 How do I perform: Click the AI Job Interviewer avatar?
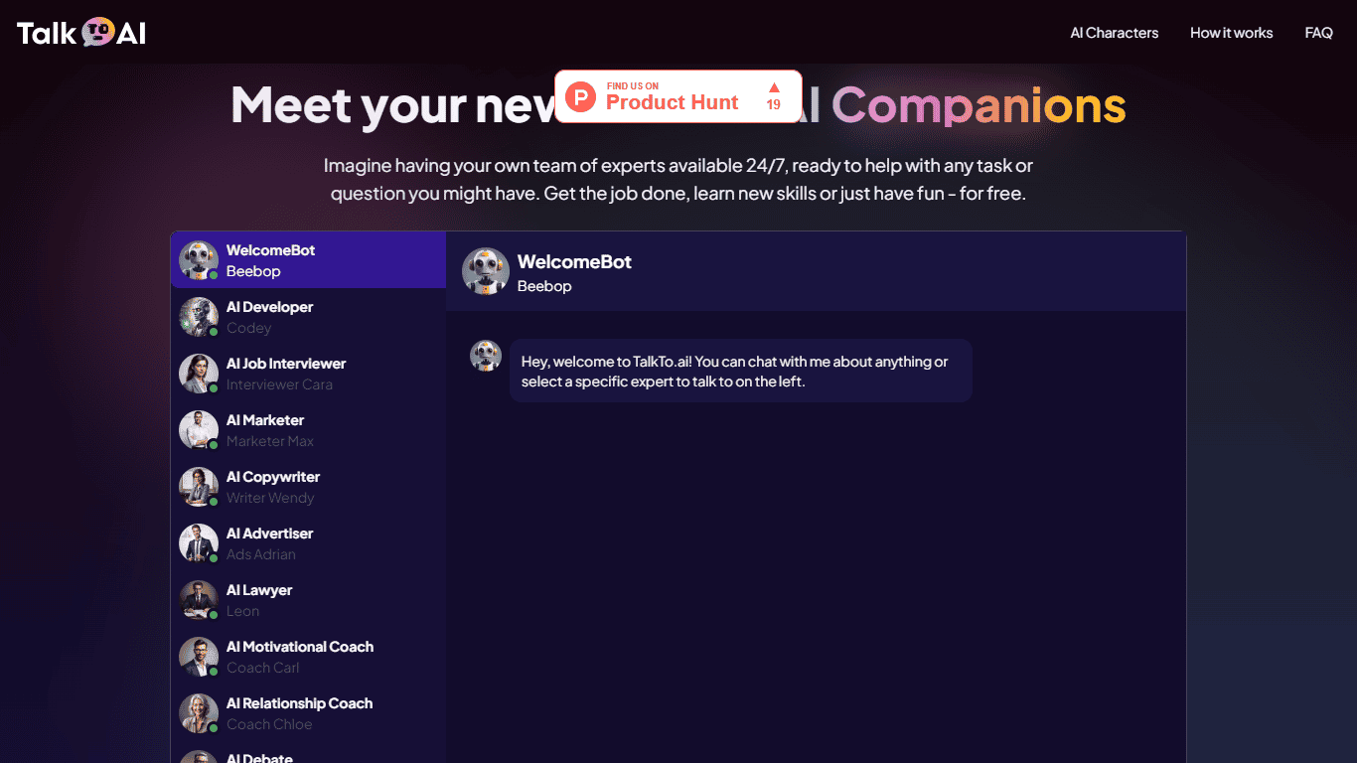point(199,374)
